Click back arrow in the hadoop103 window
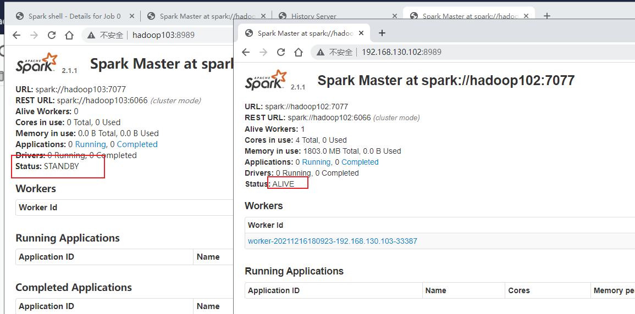Image resolution: width=635 pixels, height=314 pixels. coord(16,35)
